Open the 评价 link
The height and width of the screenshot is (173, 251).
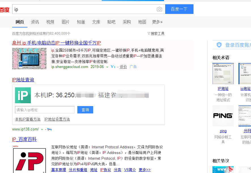click(x=123, y=67)
